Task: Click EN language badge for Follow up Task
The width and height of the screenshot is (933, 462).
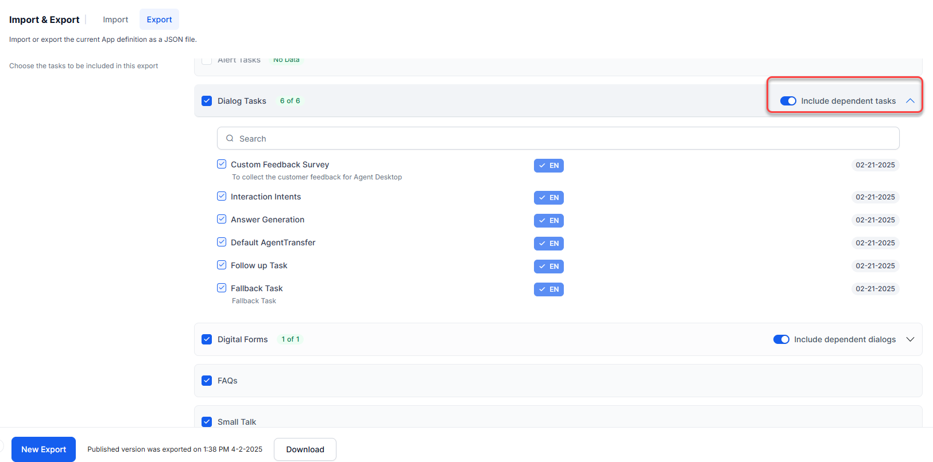Action: click(548, 267)
